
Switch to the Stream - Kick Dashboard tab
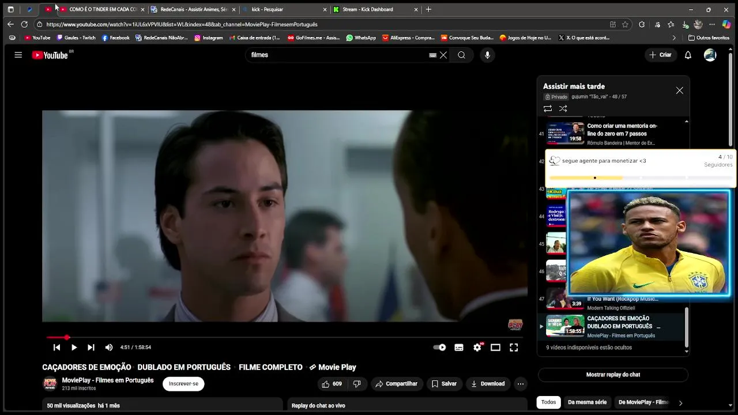375,9
